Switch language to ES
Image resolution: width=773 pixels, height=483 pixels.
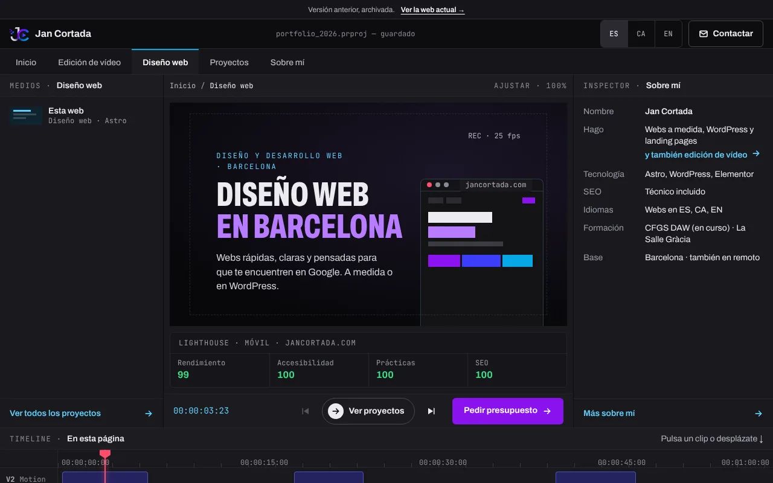614,34
